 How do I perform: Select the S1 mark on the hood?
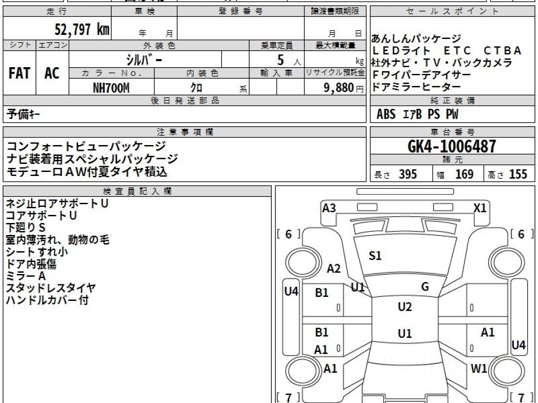(375, 256)
